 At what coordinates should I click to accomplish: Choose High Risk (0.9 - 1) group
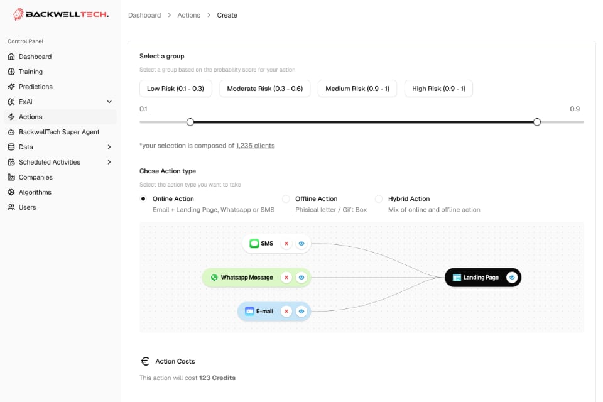click(x=439, y=89)
